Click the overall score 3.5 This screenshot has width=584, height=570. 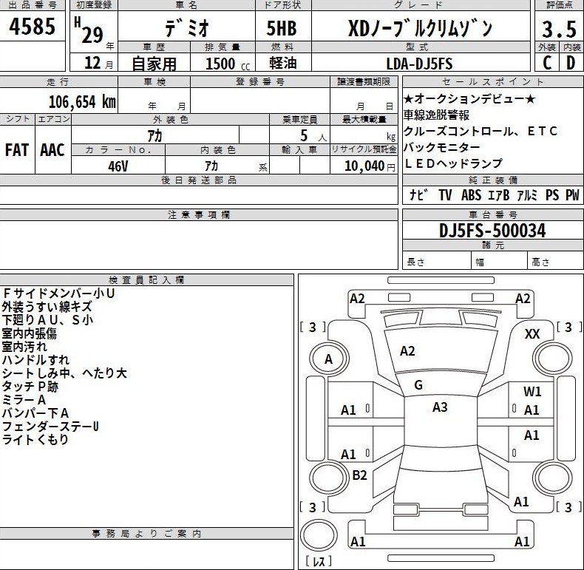click(559, 30)
